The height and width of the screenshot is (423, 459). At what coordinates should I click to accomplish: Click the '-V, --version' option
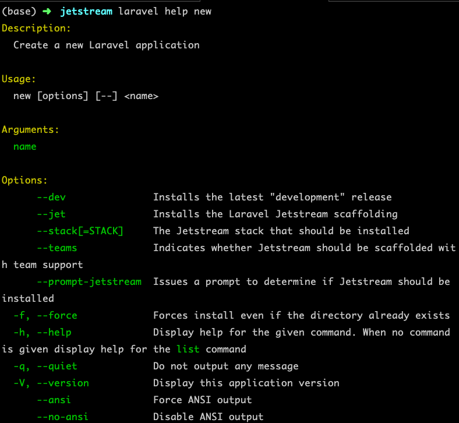(51, 383)
